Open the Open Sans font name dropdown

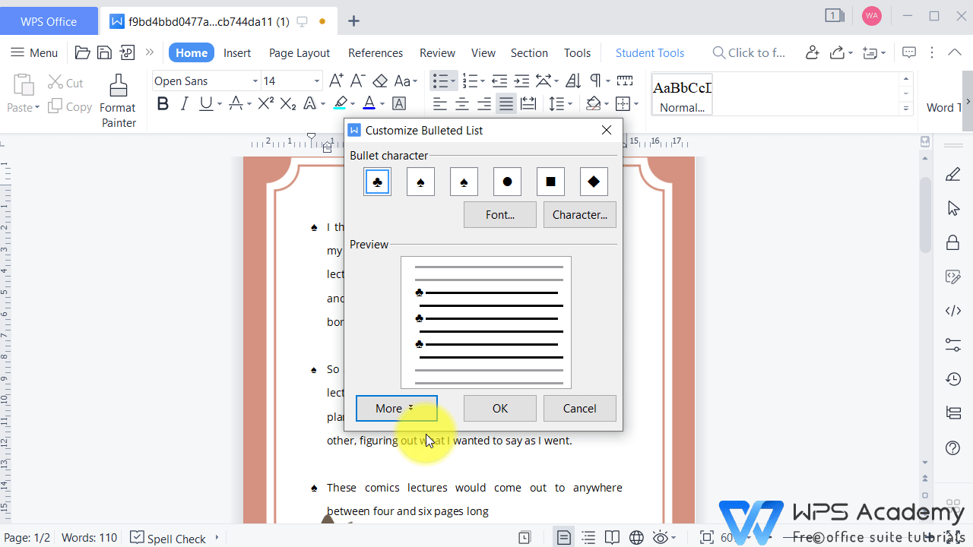pyautogui.click(x=255, y=81)
